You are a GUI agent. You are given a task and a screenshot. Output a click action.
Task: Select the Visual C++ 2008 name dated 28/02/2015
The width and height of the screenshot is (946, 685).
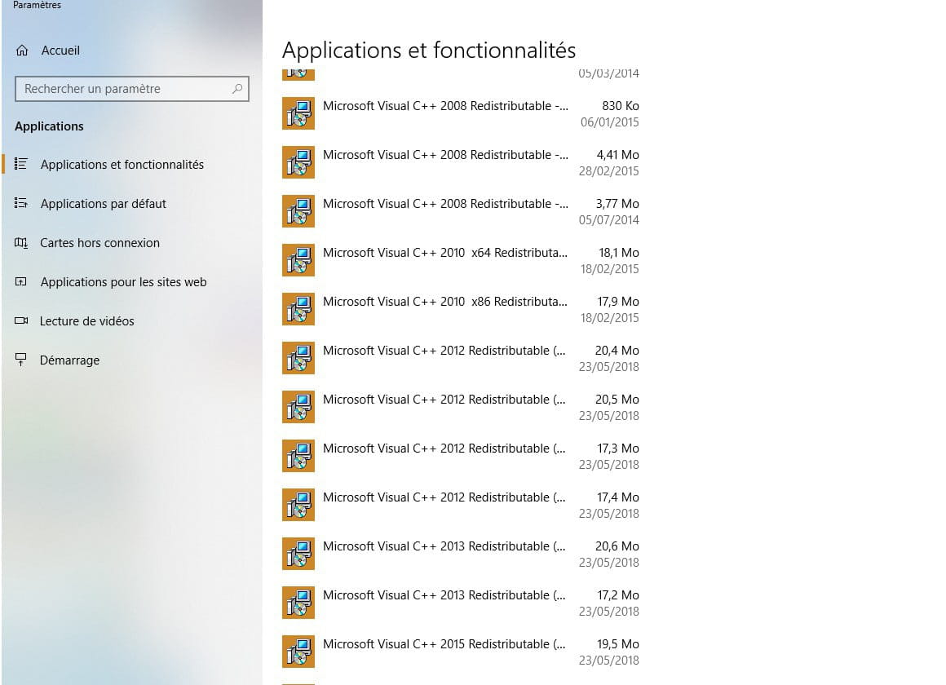click(x=445, y=154)
